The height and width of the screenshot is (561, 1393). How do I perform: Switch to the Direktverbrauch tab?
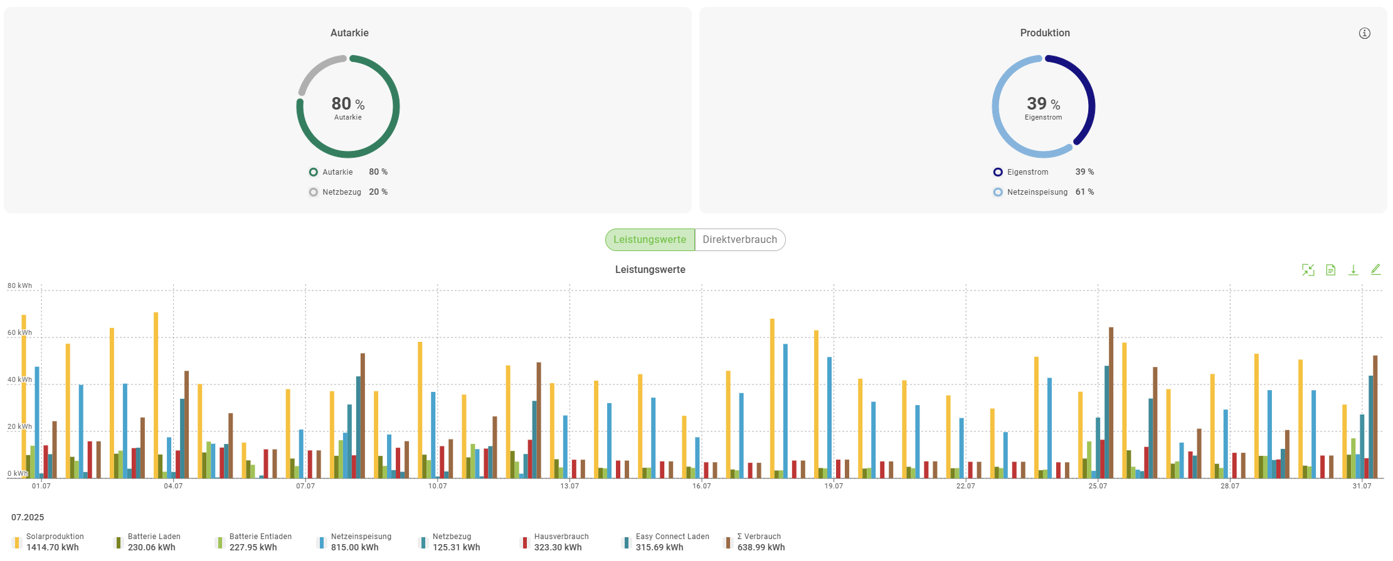739,240
